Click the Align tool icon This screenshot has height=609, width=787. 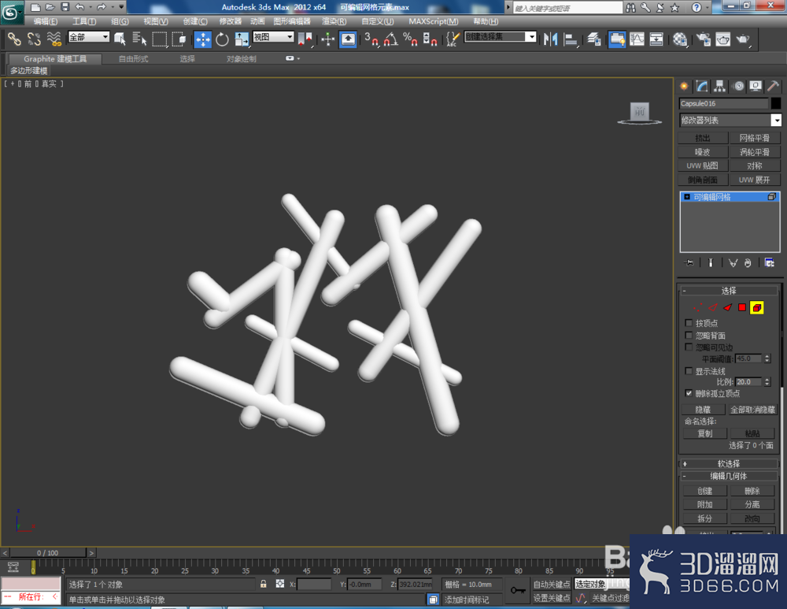click(570, 39)
